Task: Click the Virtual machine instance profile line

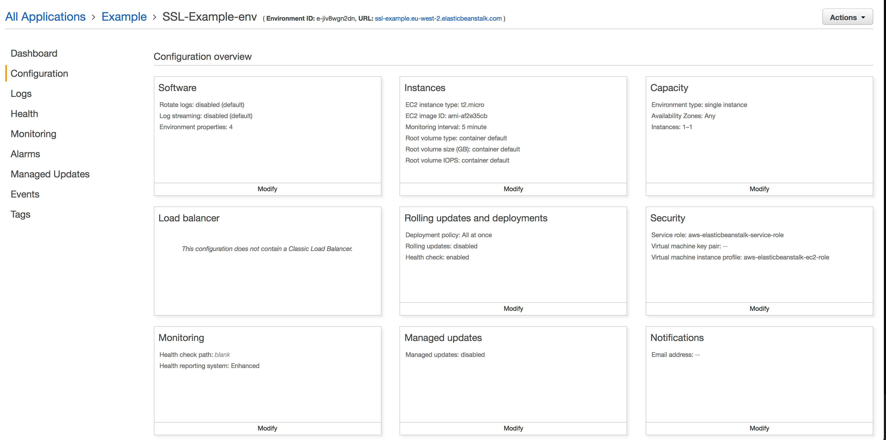Action: tap(740, 257)
